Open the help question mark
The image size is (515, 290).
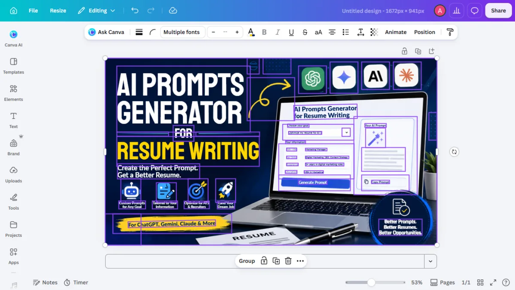pyautogui.click(x=505, y=282)
